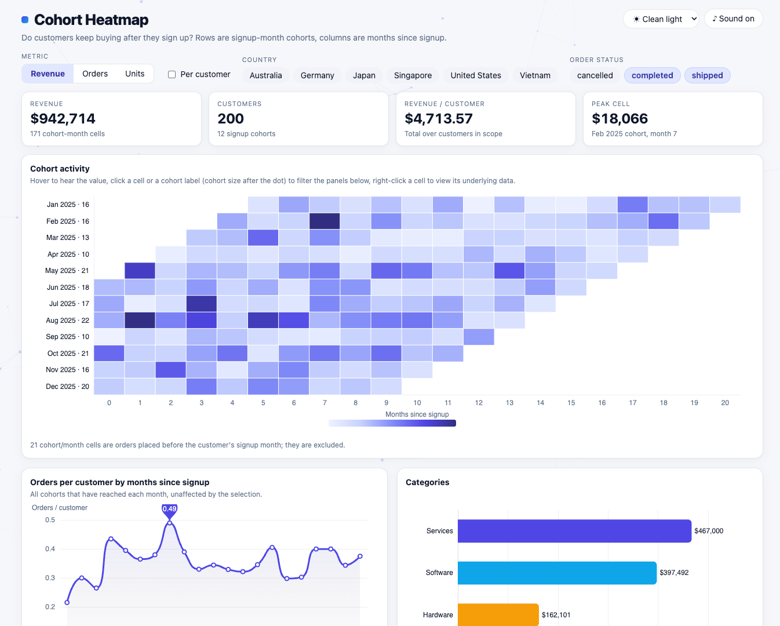
Task: Enable the Per customer checkbox
Action: tap(172, 74)
